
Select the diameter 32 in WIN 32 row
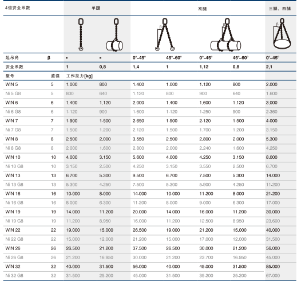53,267
